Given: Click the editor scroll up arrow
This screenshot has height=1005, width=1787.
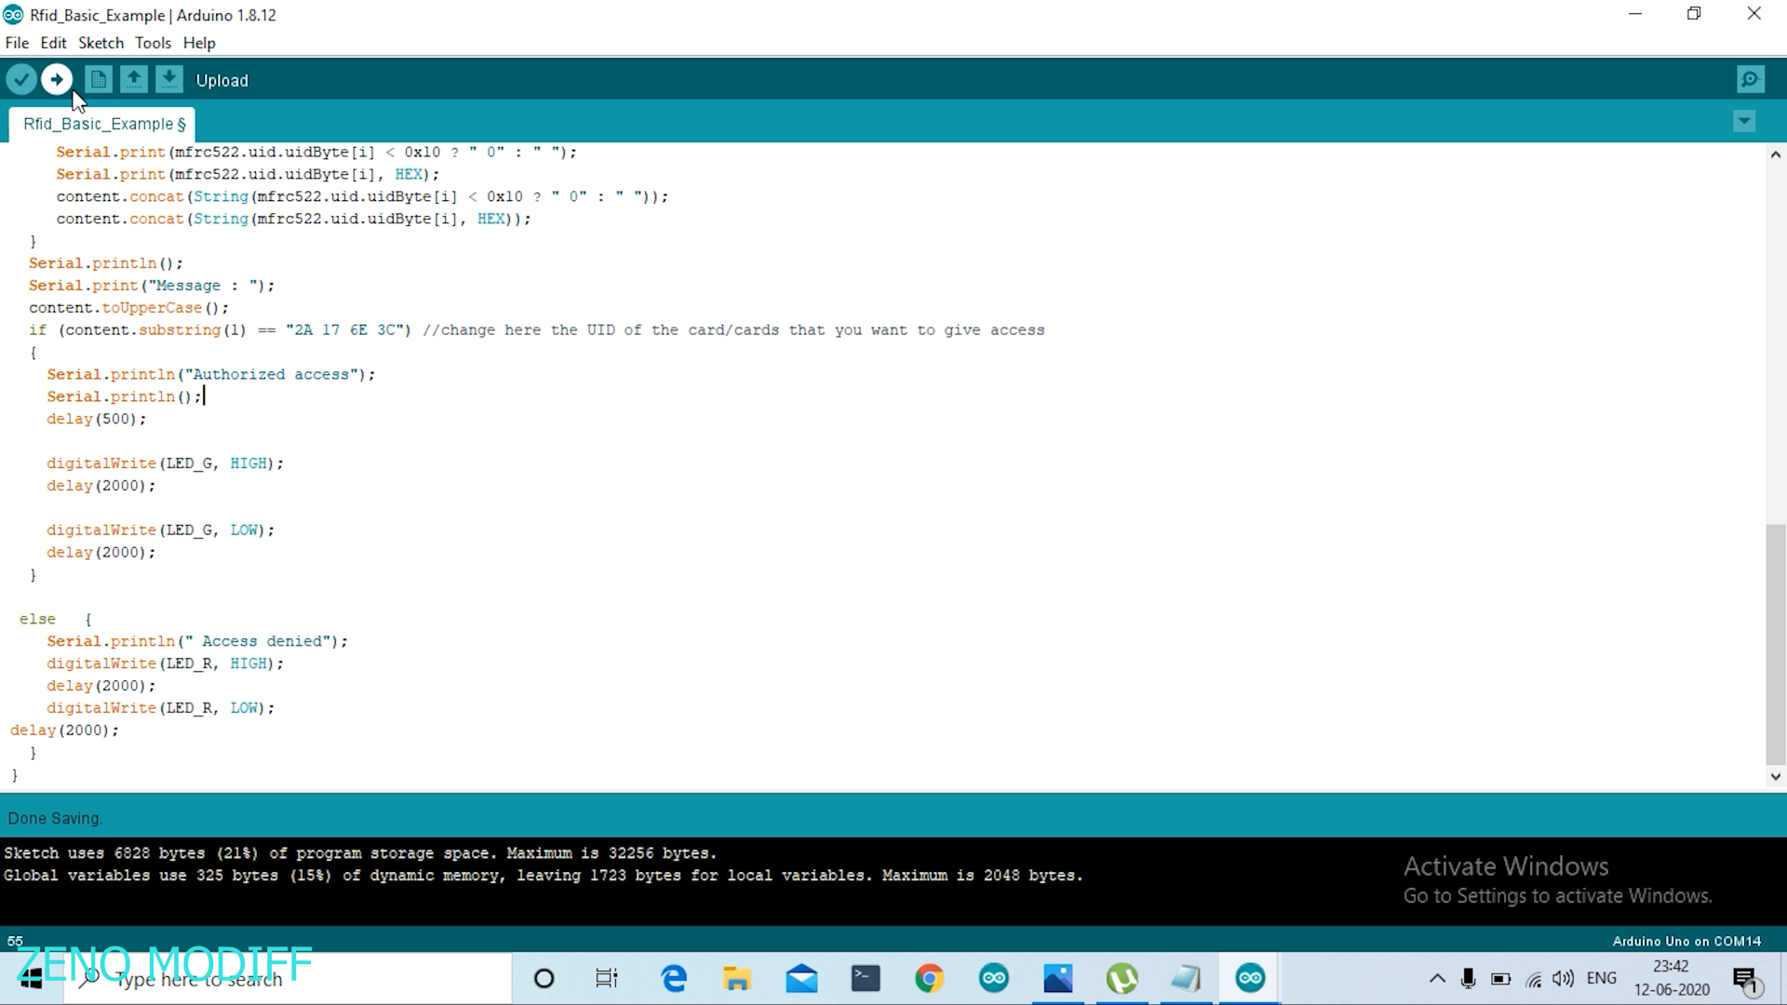Looking at the screenshot, I should [x=1776, y=154].
